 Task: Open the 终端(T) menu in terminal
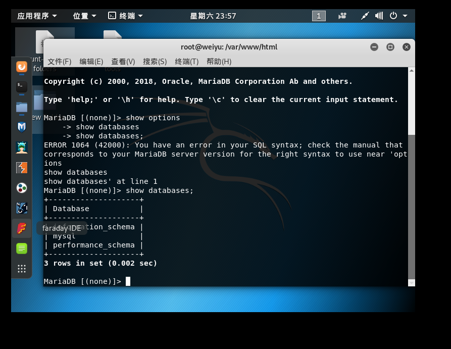187,62
